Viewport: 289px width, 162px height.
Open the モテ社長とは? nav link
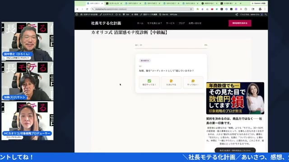pyautogui.click(x=154, y=23)
